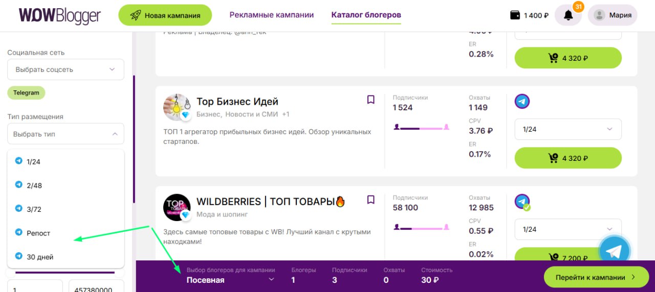This screenshot has width=655, height=292.
Task: Open the floating Telegram chat button
Action: pos(614,252)
